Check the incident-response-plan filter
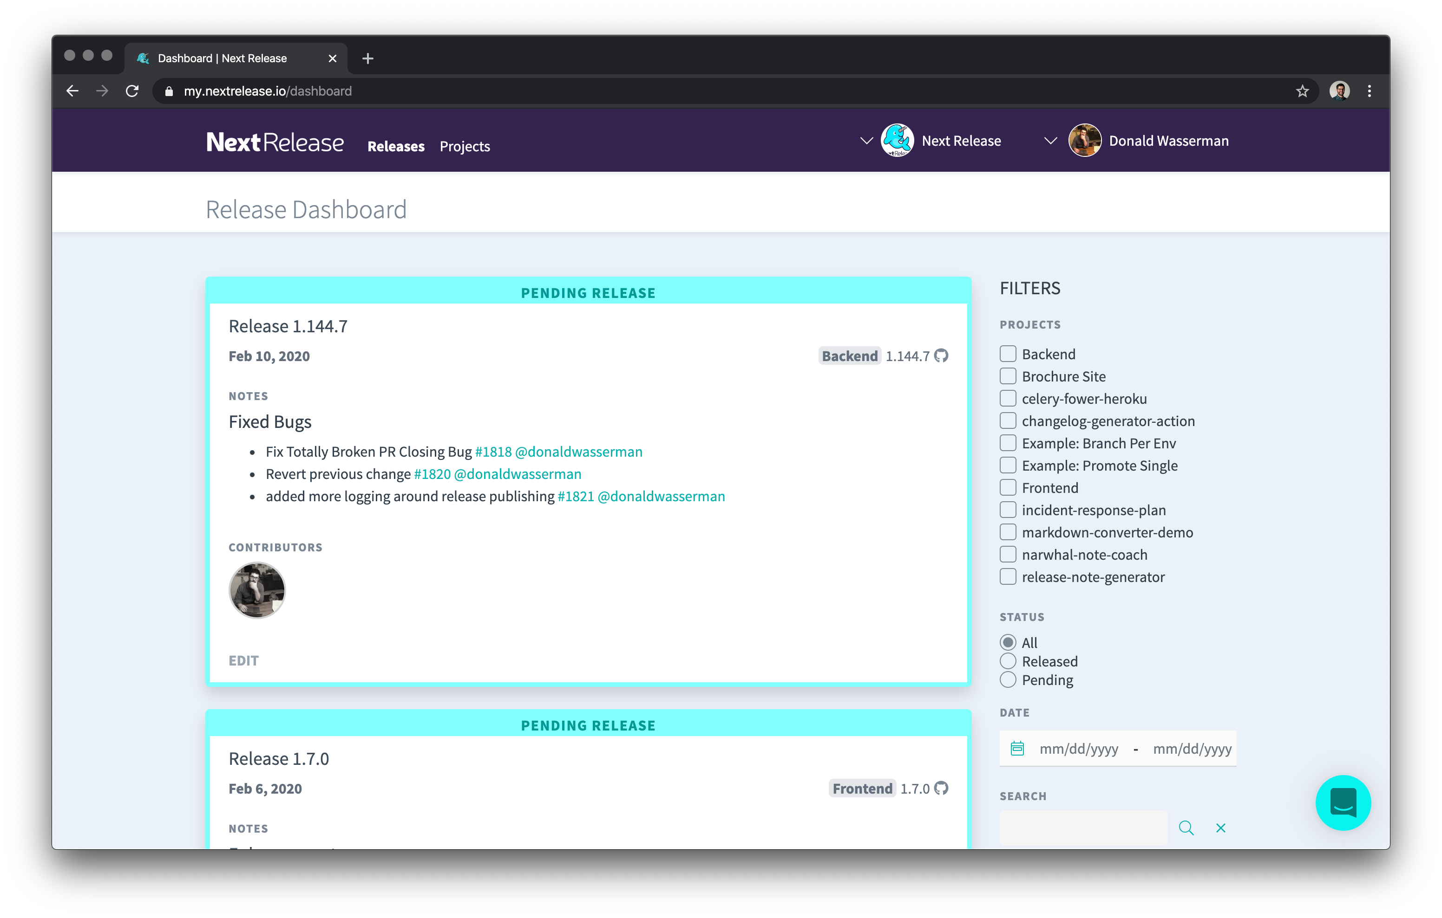The image size is (1442, 918). [1008, 510]
